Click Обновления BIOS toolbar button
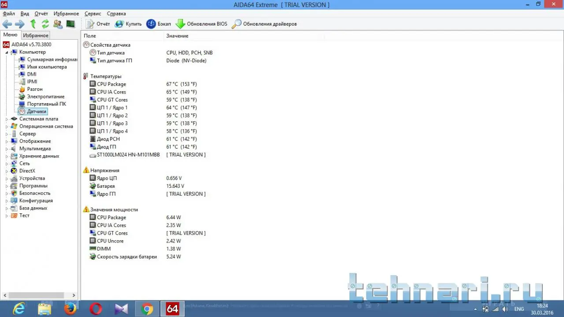Screen dimensions: 564x317 click(201, 24)
